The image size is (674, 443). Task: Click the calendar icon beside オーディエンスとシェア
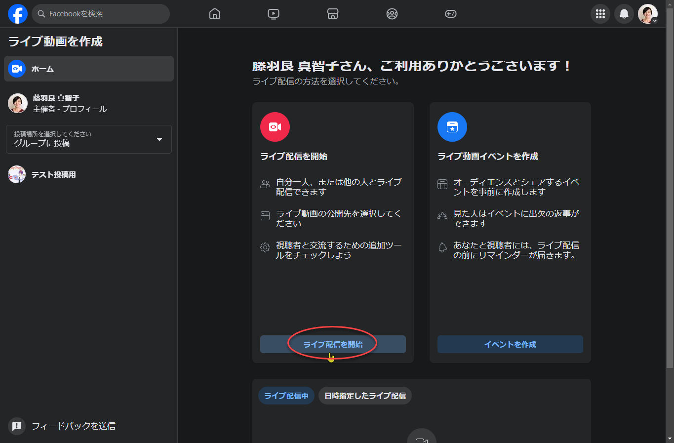tap(442, 184)
